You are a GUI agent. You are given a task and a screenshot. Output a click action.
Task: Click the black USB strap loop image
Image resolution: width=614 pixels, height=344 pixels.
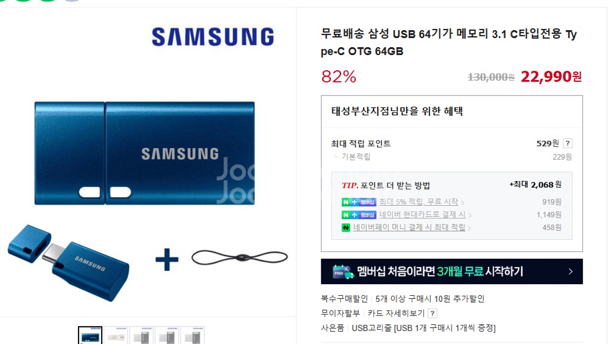click(240, 258)
